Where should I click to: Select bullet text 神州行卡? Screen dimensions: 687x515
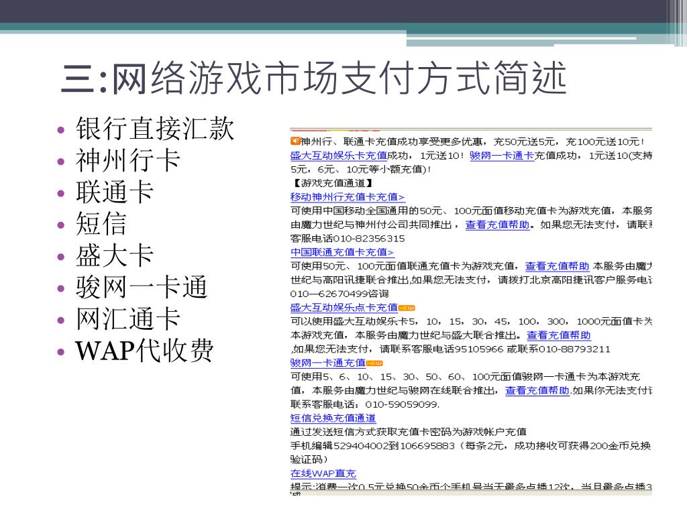click(x=128, y=160)
